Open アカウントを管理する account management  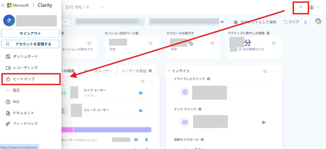[x=30, y=44]
